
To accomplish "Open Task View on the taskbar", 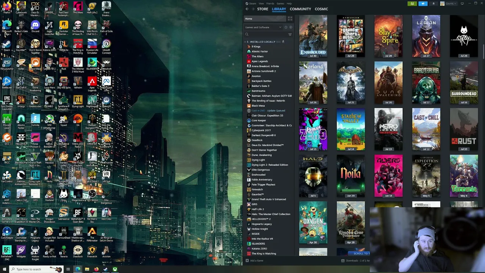I will (68, 269).
